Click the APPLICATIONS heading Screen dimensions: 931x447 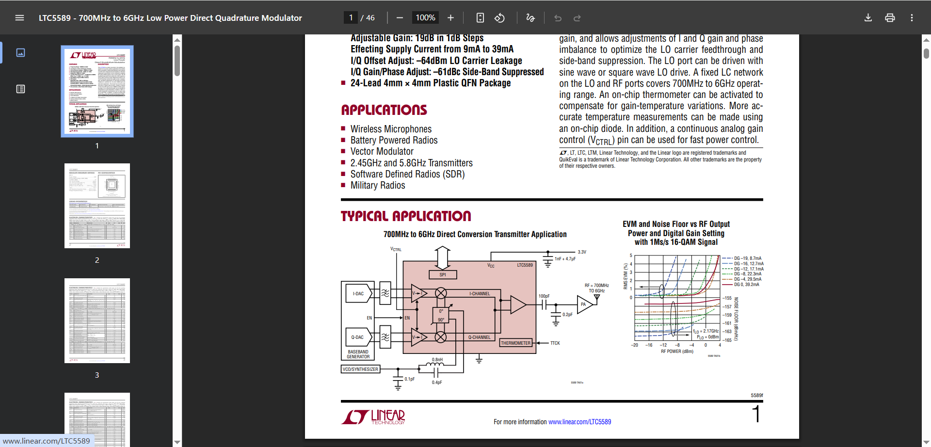click(x=384, y=110)
